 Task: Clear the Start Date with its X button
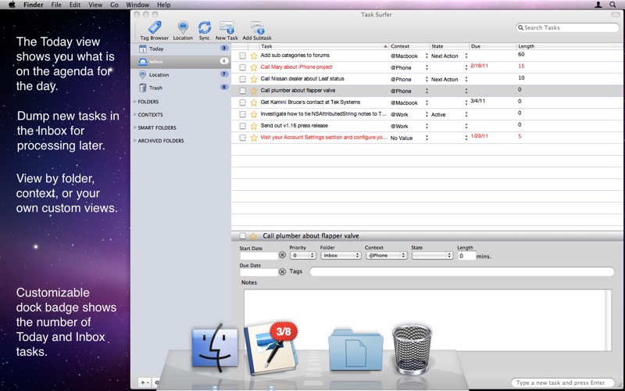282,255
